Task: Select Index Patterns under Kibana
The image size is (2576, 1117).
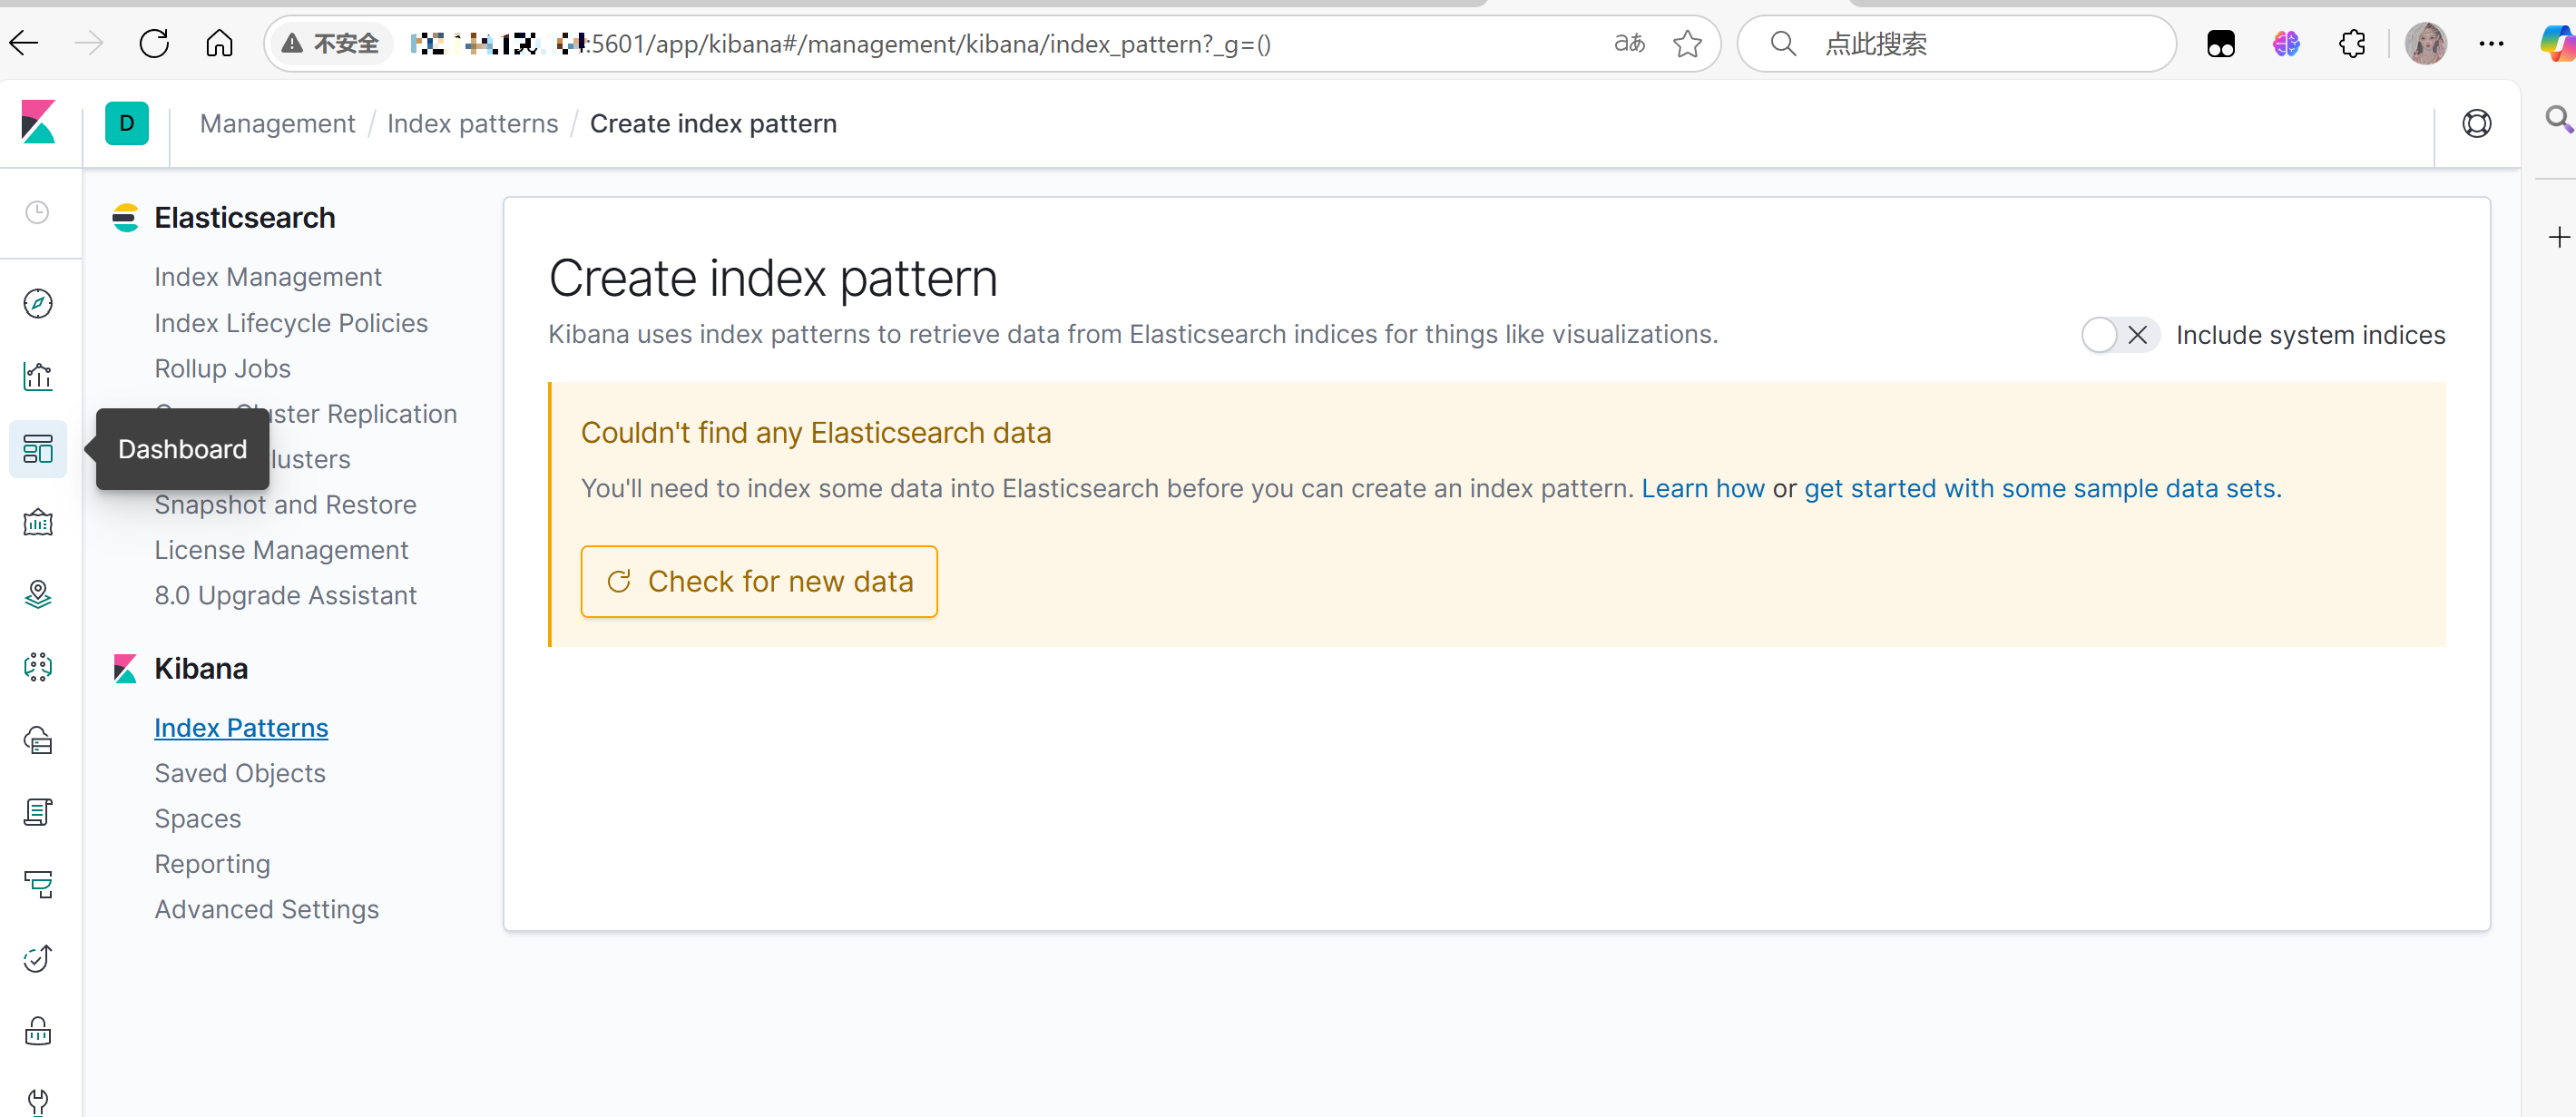Action: point(241,727)
